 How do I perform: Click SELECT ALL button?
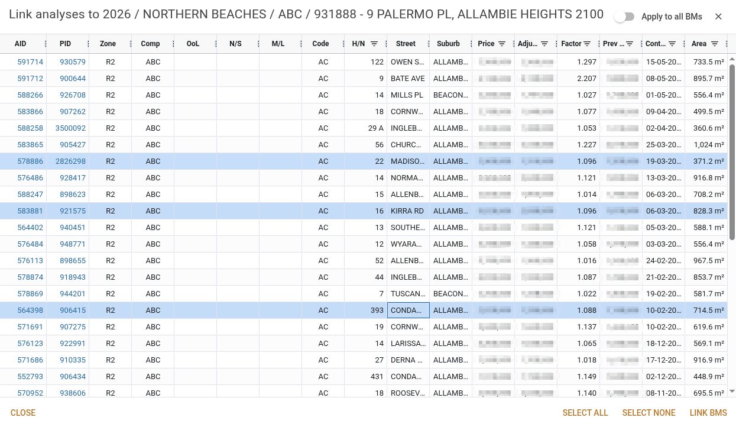pos(585,413)
